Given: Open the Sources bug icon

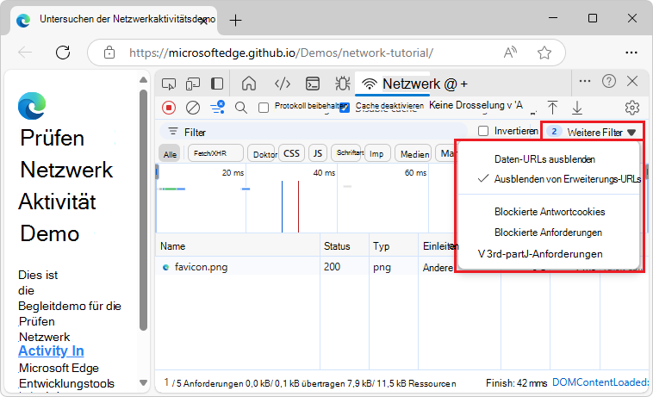Looking at the screenshot, I should pyautogui.click(x=342, y=84).
